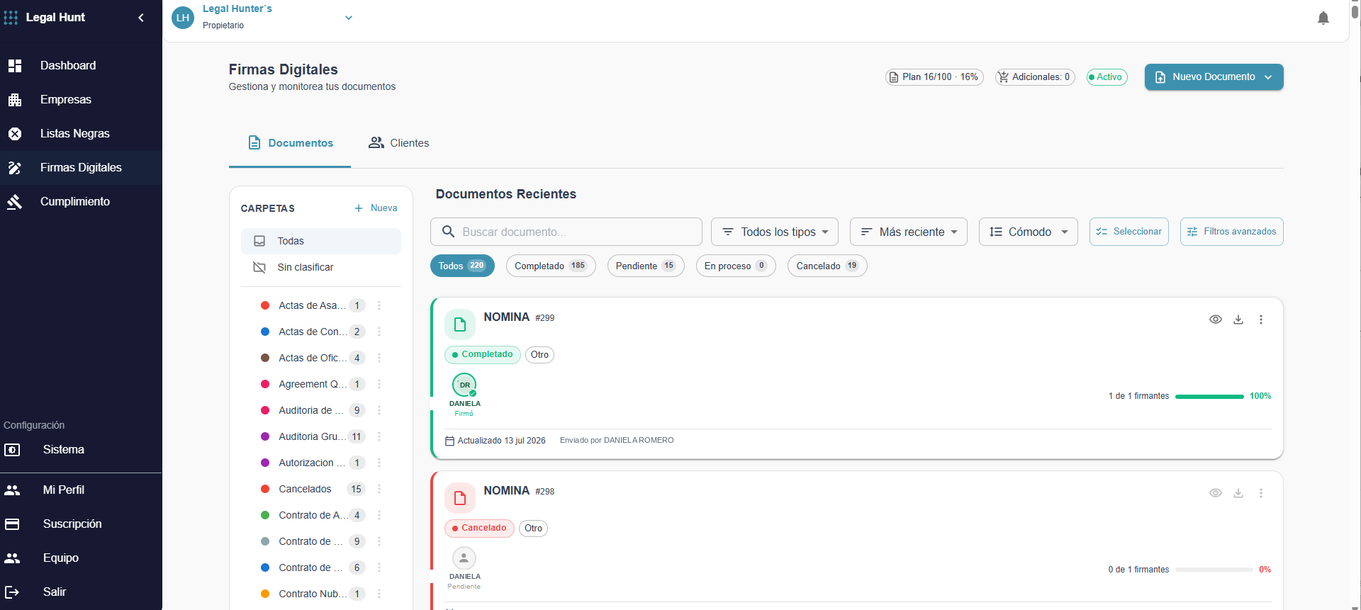Screen dimensions: 1361x610
Task: Open options for Agreement Q... folder
Action: [379, 384]
